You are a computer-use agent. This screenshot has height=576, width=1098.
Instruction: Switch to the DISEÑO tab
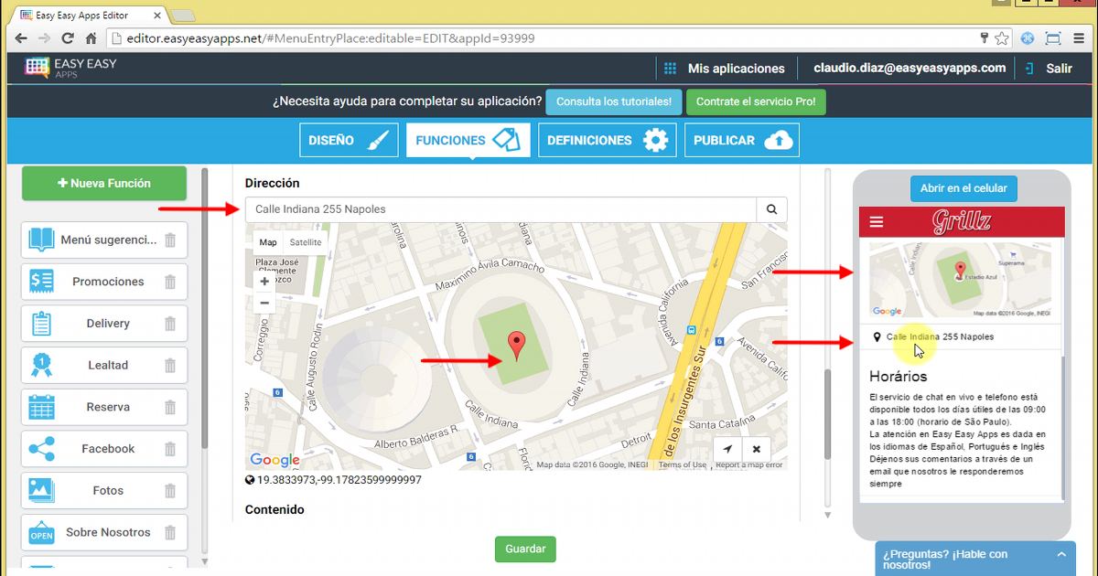[349, 139]
